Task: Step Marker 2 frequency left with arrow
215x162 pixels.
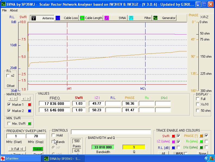Action: click(24, 99)
